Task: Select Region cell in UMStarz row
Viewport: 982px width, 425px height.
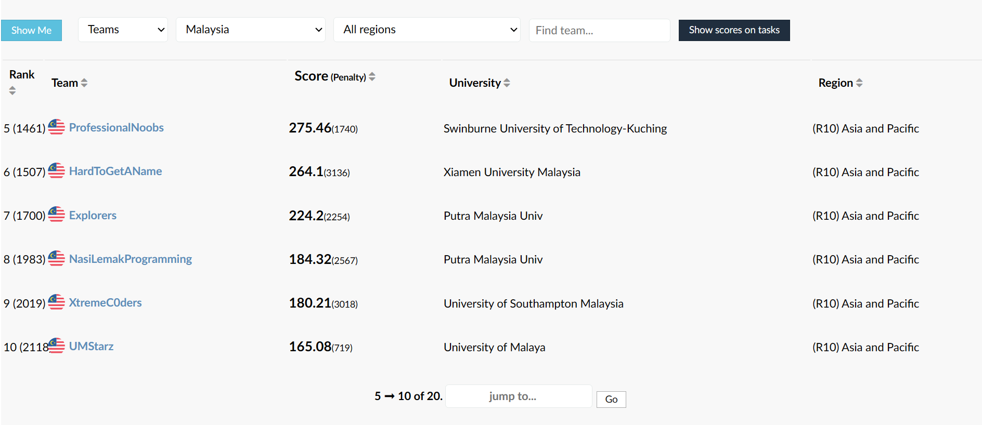Action: [x=865, y=347]
